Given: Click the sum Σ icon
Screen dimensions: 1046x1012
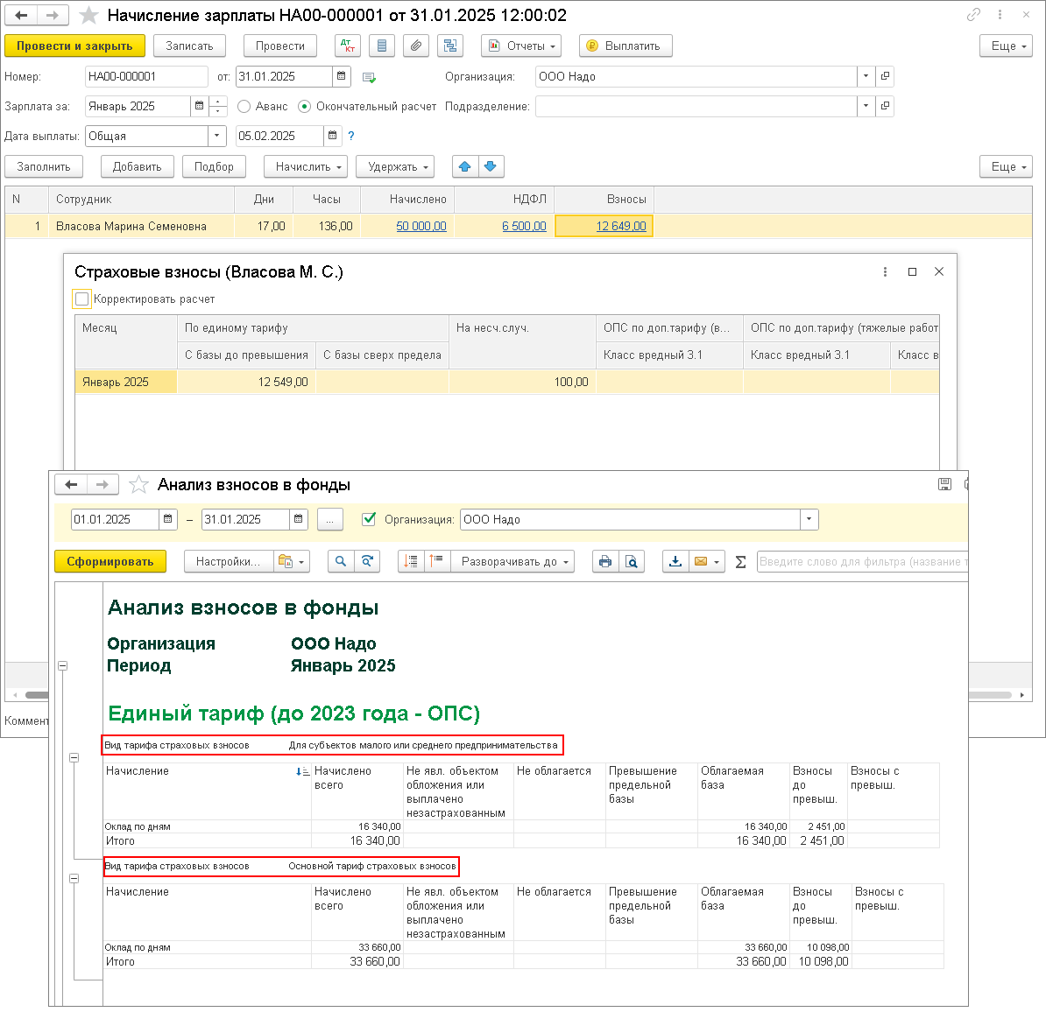Looking at the screenshot, I should tap(740, 562).
